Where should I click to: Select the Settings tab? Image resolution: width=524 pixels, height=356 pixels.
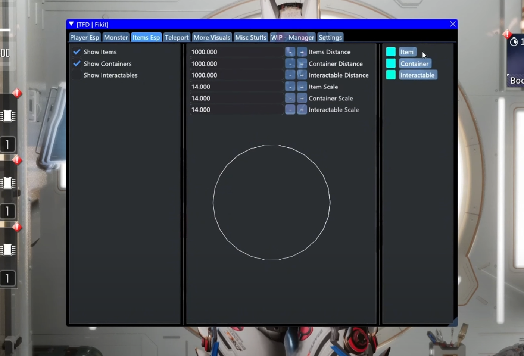330,37
